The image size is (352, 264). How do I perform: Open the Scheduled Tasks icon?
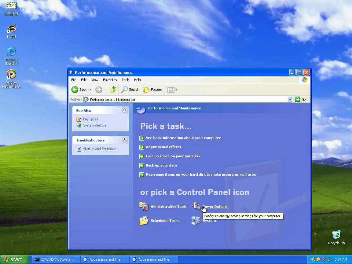coord(144,220)
